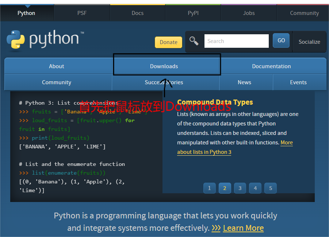
Task: Go to slide 5 in the carousel
Action: pos(271,188)
